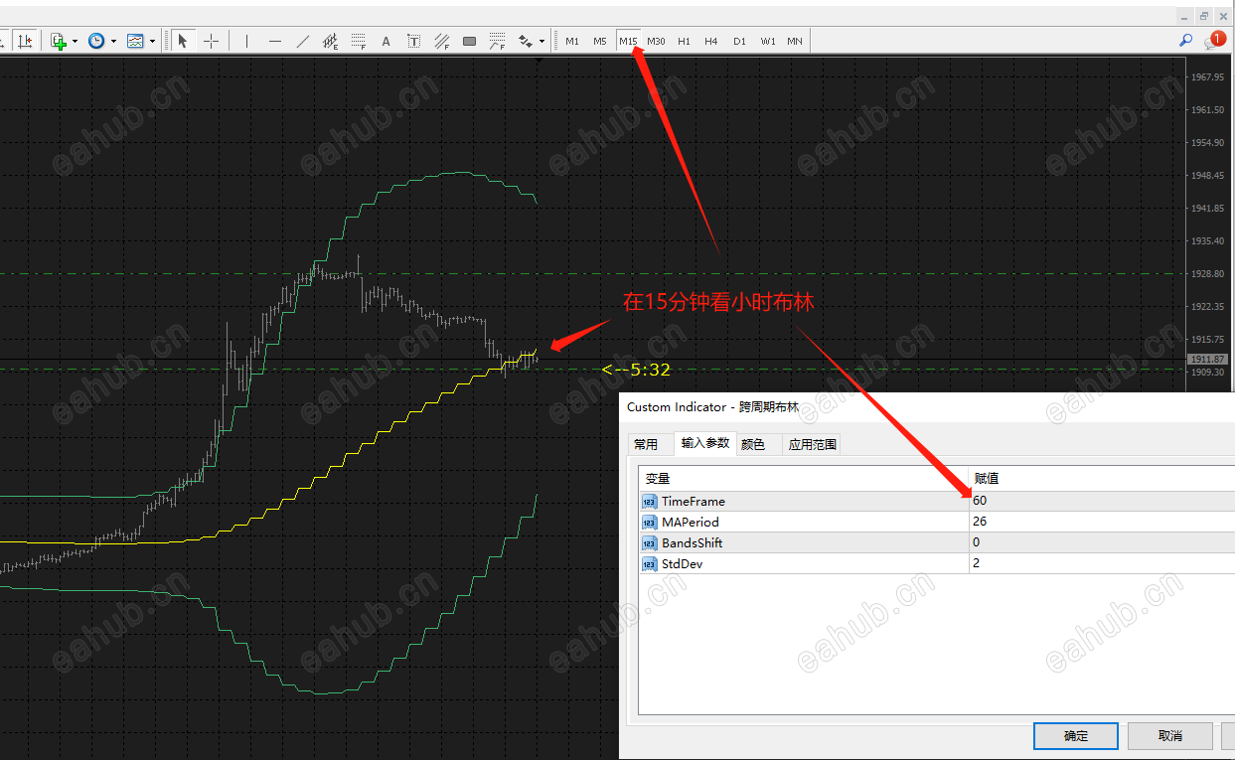The image size is (1235, 760).
Task: Select the MAPeriod variable row
Action: (804, 522)
